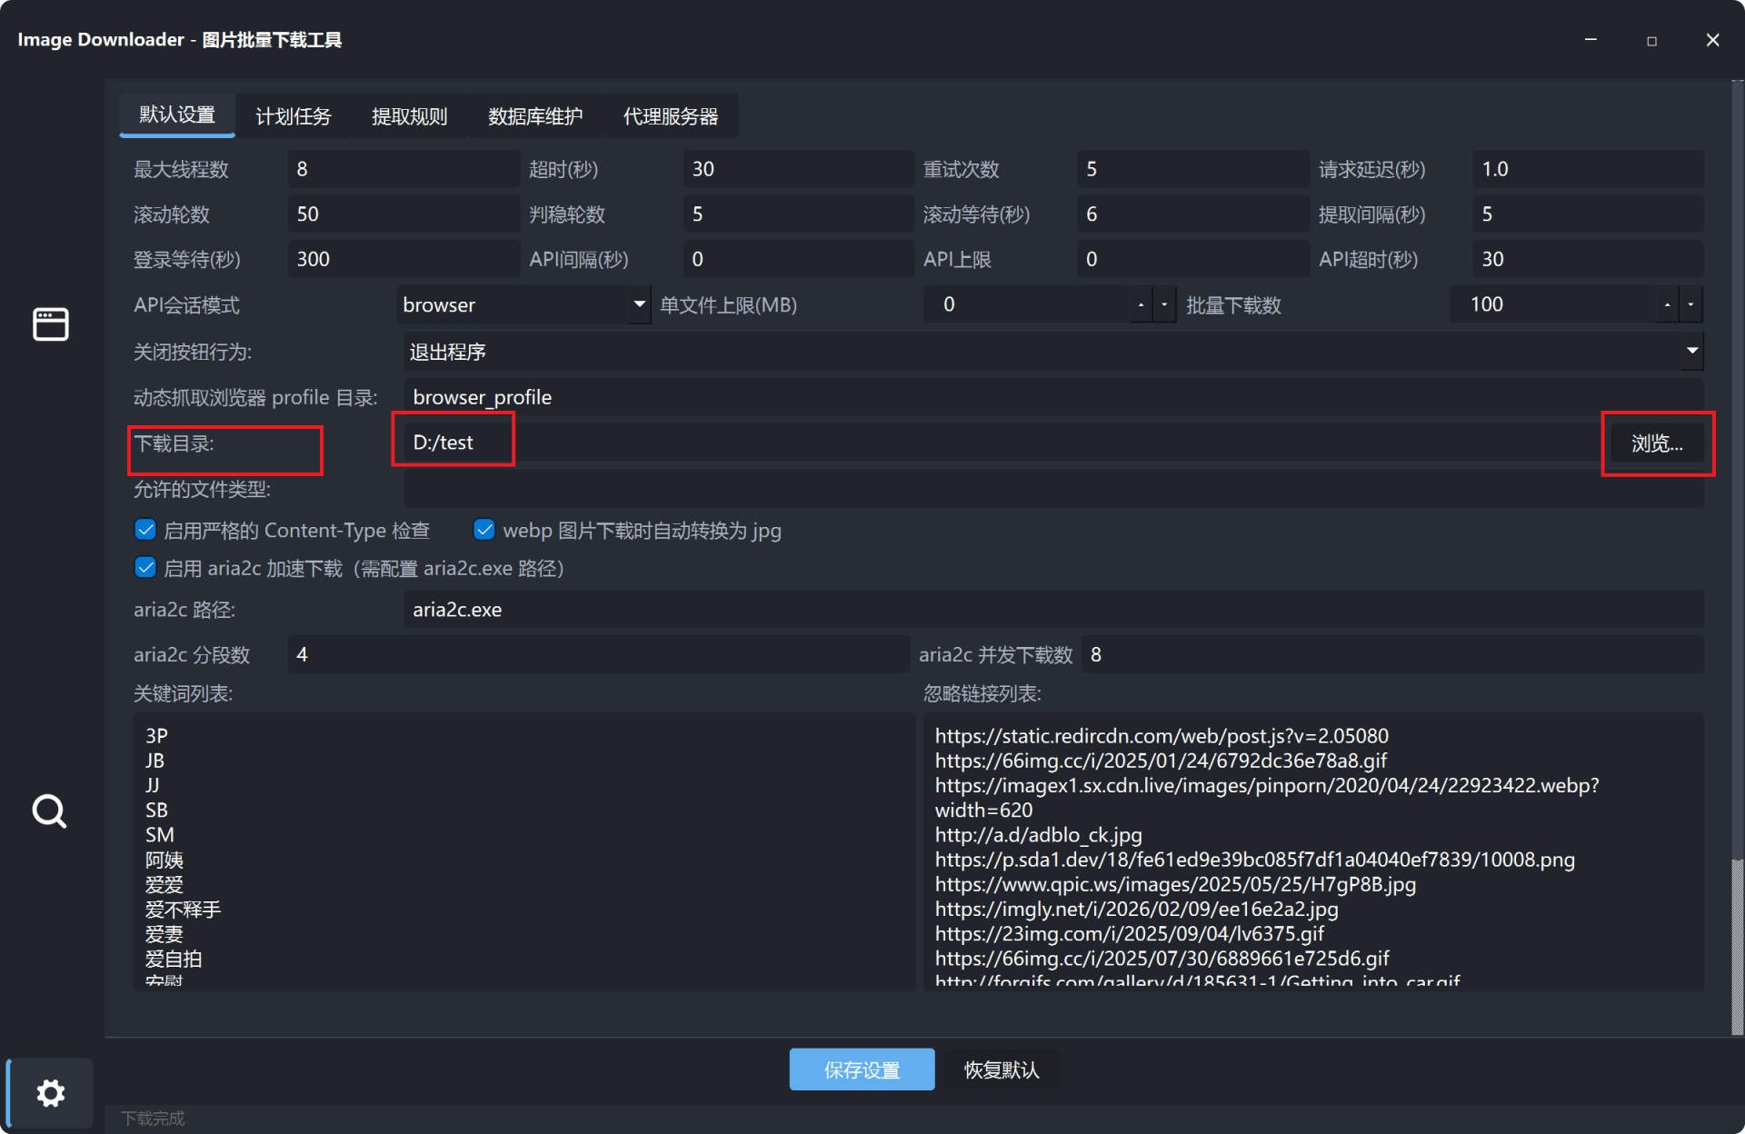Focus the 滚动轮数 input field
Image resolution: width=1745 pixels, height=1134 pixels.
click(x=404, y=214)
